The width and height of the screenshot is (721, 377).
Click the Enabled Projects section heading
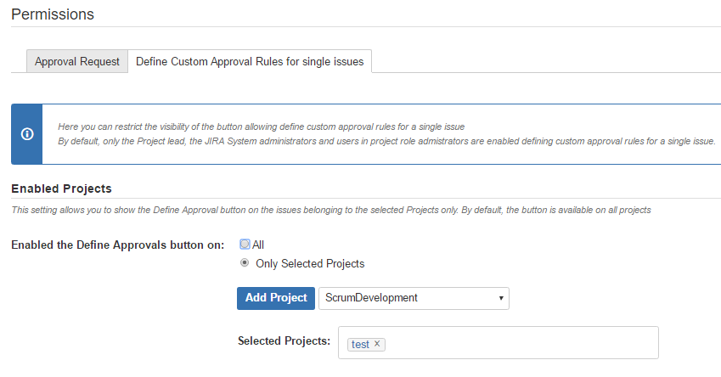click(61, 188)
